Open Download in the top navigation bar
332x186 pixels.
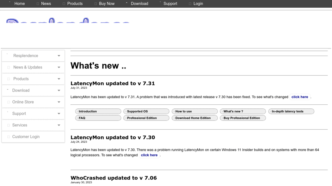click(x=139, y=4)
